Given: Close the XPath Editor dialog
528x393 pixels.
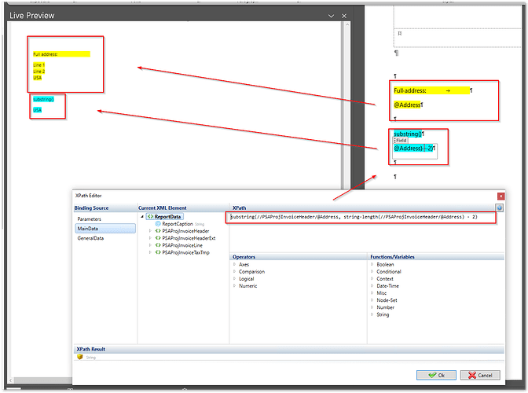Looking at the screenshot, I should (x=500, y=196).
